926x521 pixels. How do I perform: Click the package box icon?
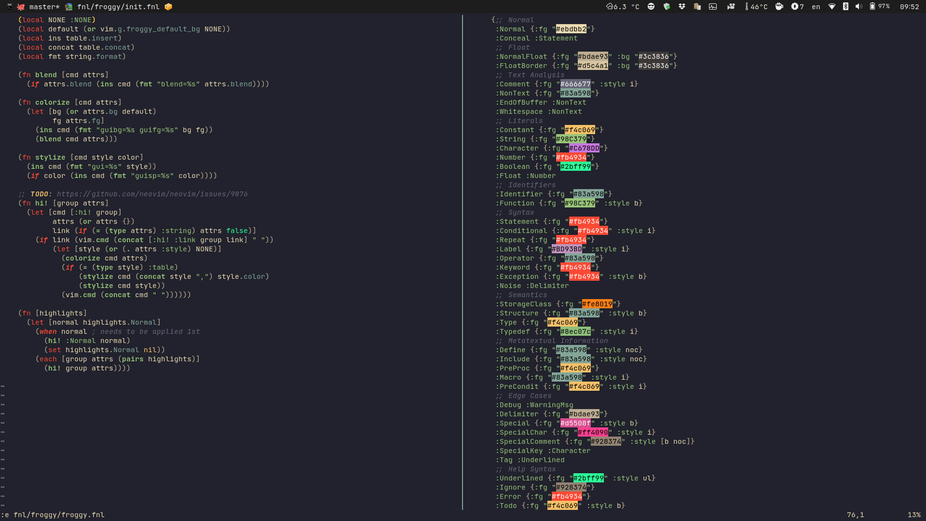click(x=168, y=7)
